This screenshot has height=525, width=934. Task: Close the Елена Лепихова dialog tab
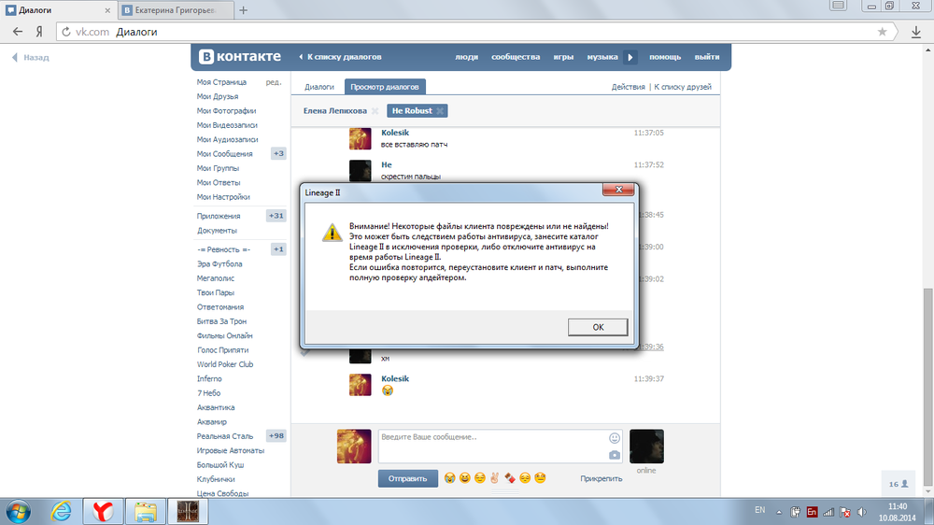pyautogui.click(x=375, y=110)
